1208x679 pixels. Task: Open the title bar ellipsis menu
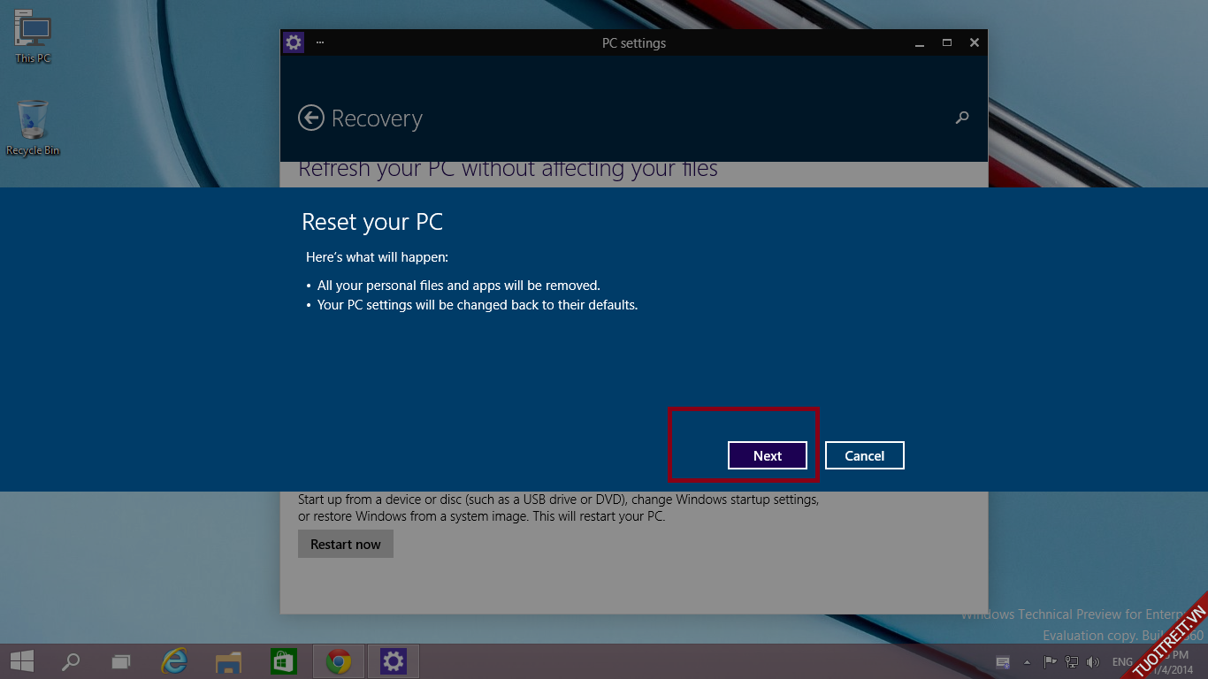[x=319, y=42]
